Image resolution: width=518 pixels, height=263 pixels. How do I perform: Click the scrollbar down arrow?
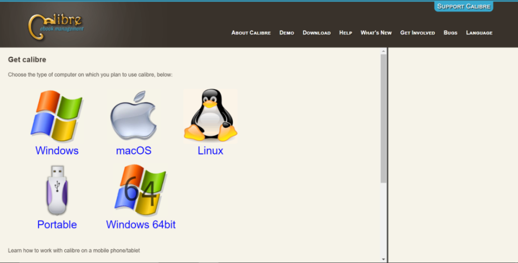tap(383, 259)
